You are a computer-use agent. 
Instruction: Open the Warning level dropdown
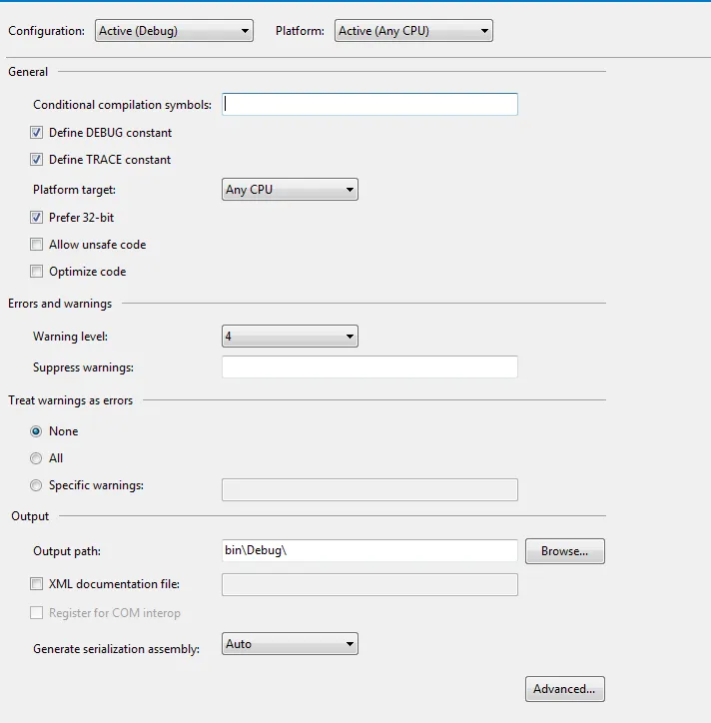click(x=290, y=337)
